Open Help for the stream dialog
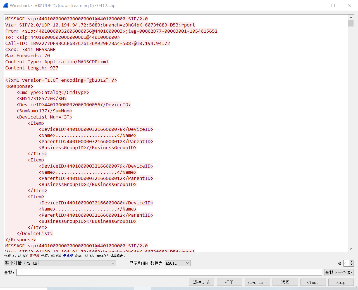This screenshot has width=358, height=290. (341, 282)
